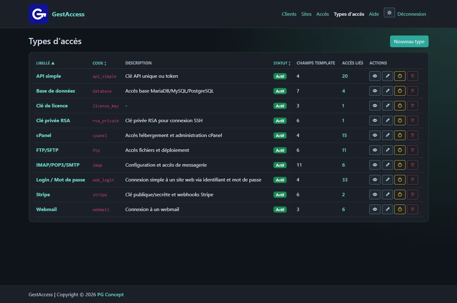The height and width of the screenshot is (303, 457).
Task: Open the API simple label link
Action: tap(48, 76)
